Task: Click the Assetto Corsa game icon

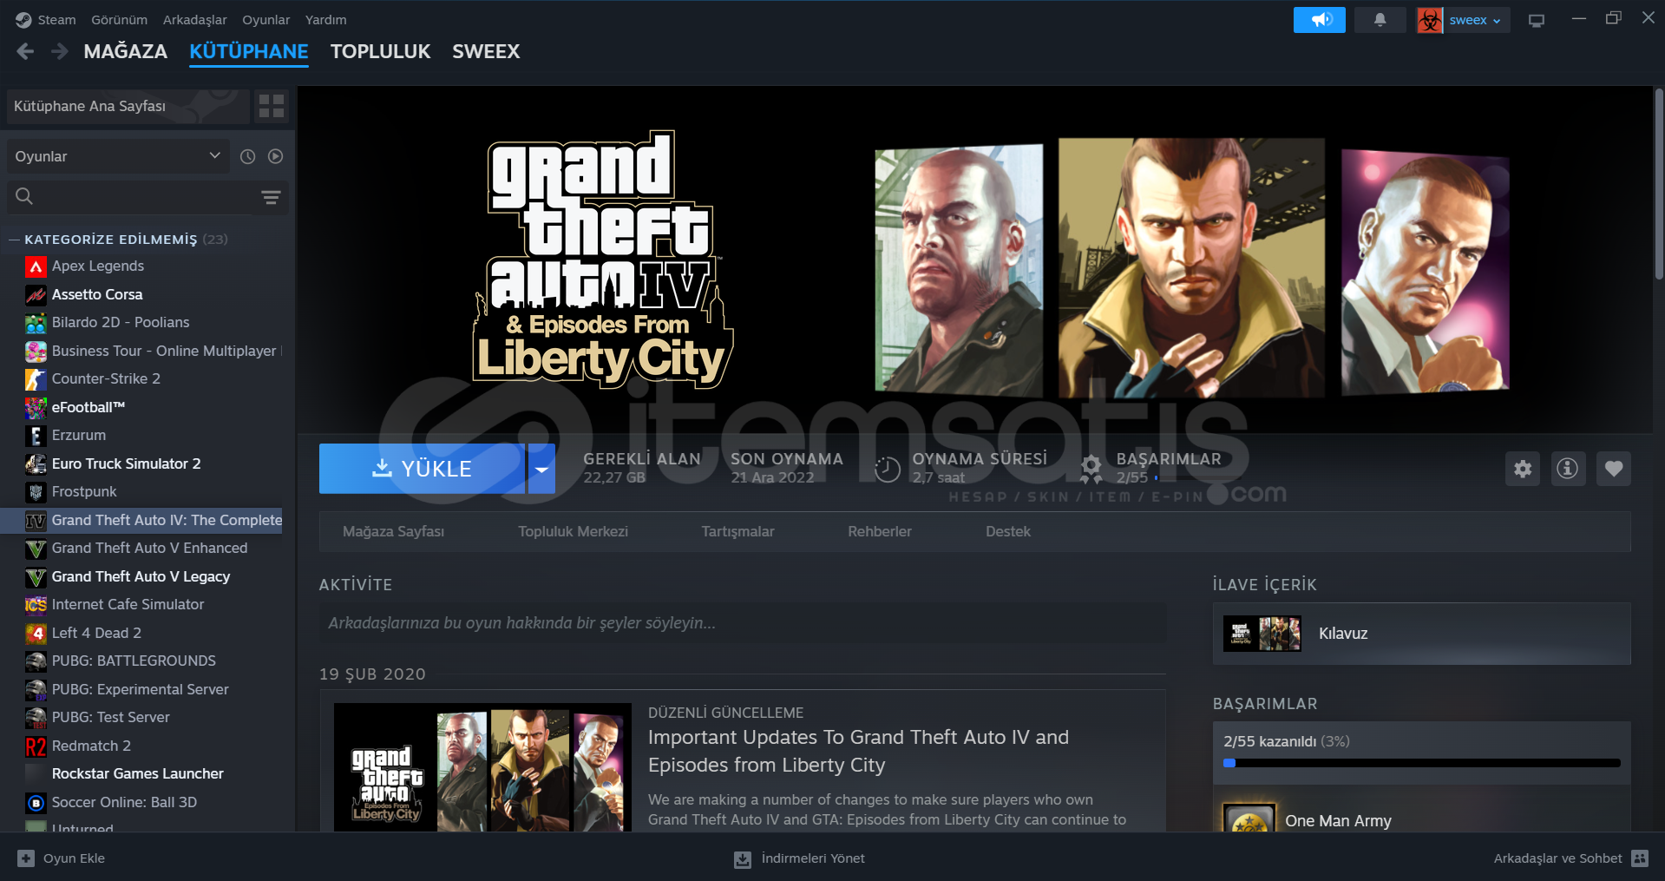Action: pyautogui.click(x=36, y=295)
